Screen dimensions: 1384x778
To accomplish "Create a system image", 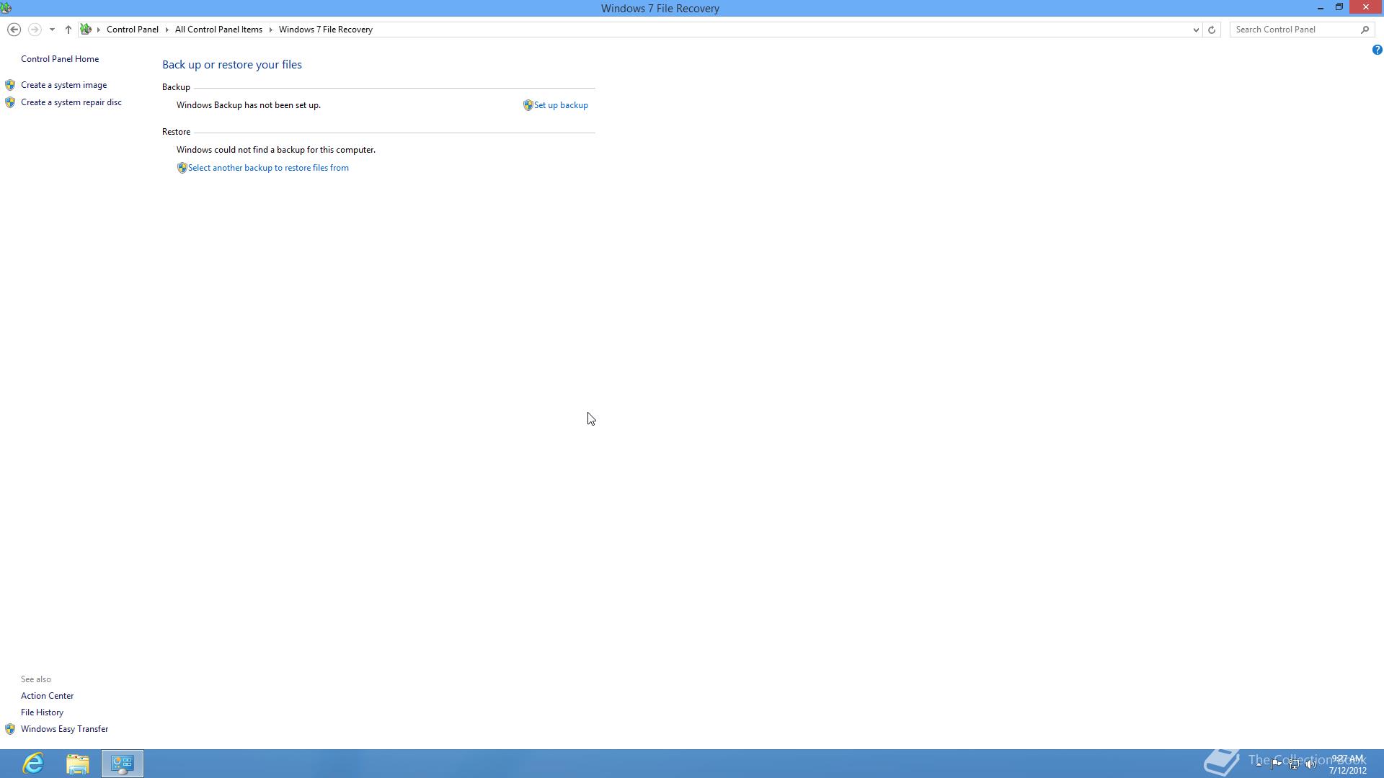I will coord(63,85).
